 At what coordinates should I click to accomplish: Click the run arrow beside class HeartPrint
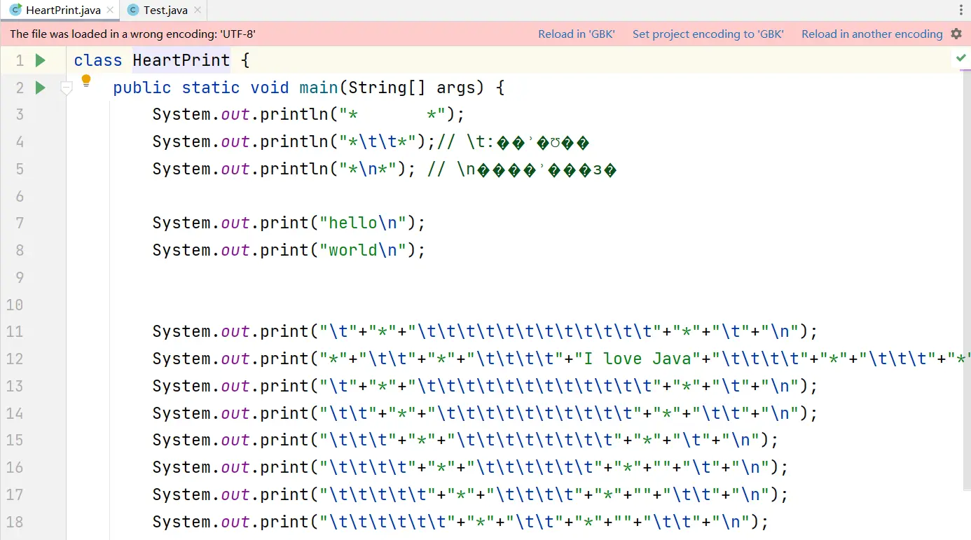click(x=40, y=60)
